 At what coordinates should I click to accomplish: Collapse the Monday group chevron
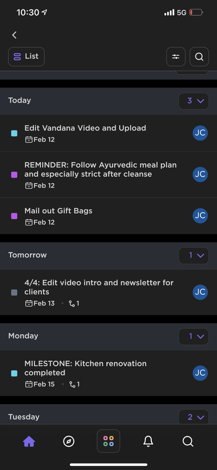coord(194,337)
